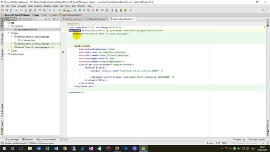This screenshot has width=270, height=152.
Task: Toggle the Favorites side panel
Action: (x=2, y=110)
